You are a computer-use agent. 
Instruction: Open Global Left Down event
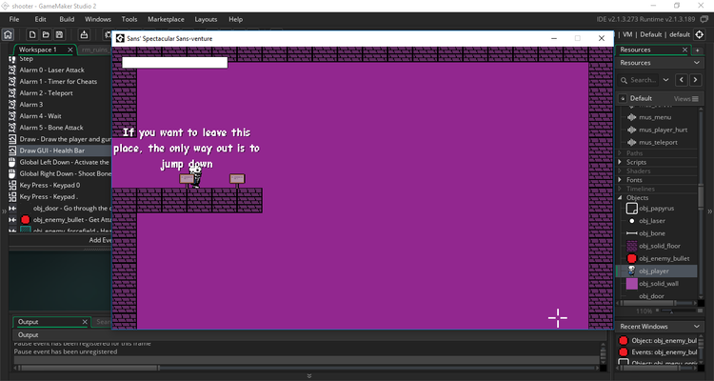59,162
